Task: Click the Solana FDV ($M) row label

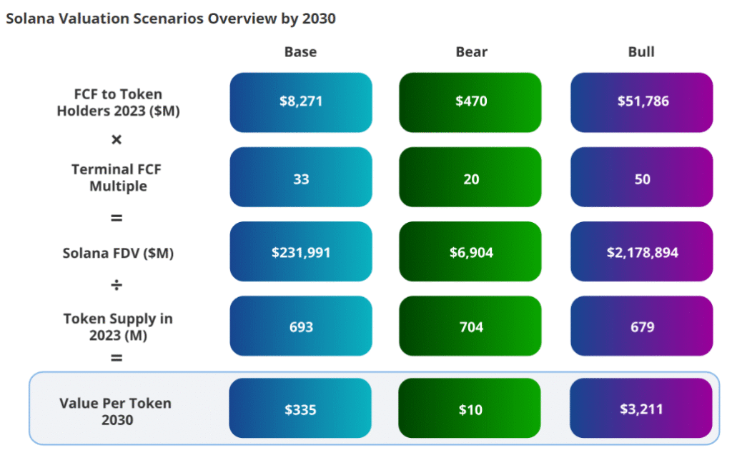Action: (x=118, y=253)
